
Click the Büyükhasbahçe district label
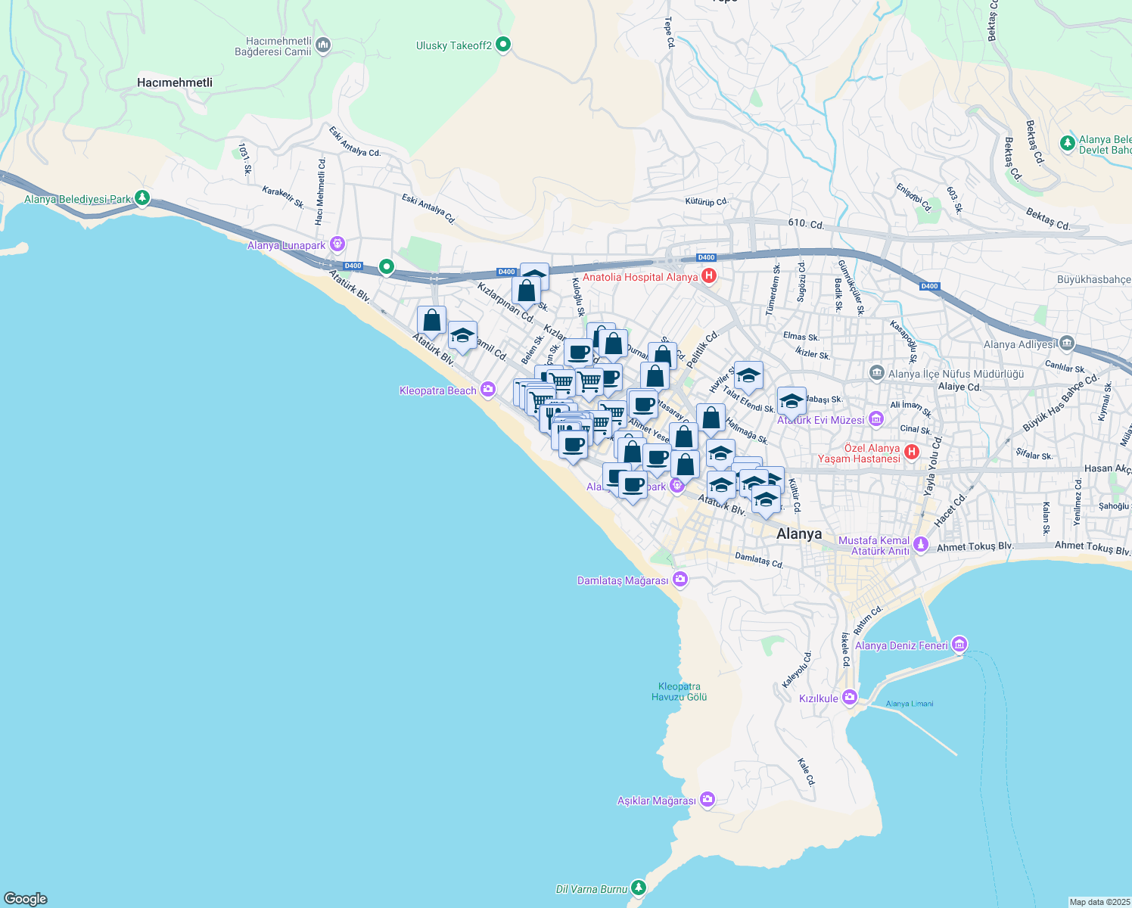tap(1094, 280)
